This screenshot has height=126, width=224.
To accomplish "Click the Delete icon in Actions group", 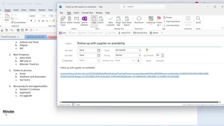I will 69,20.
